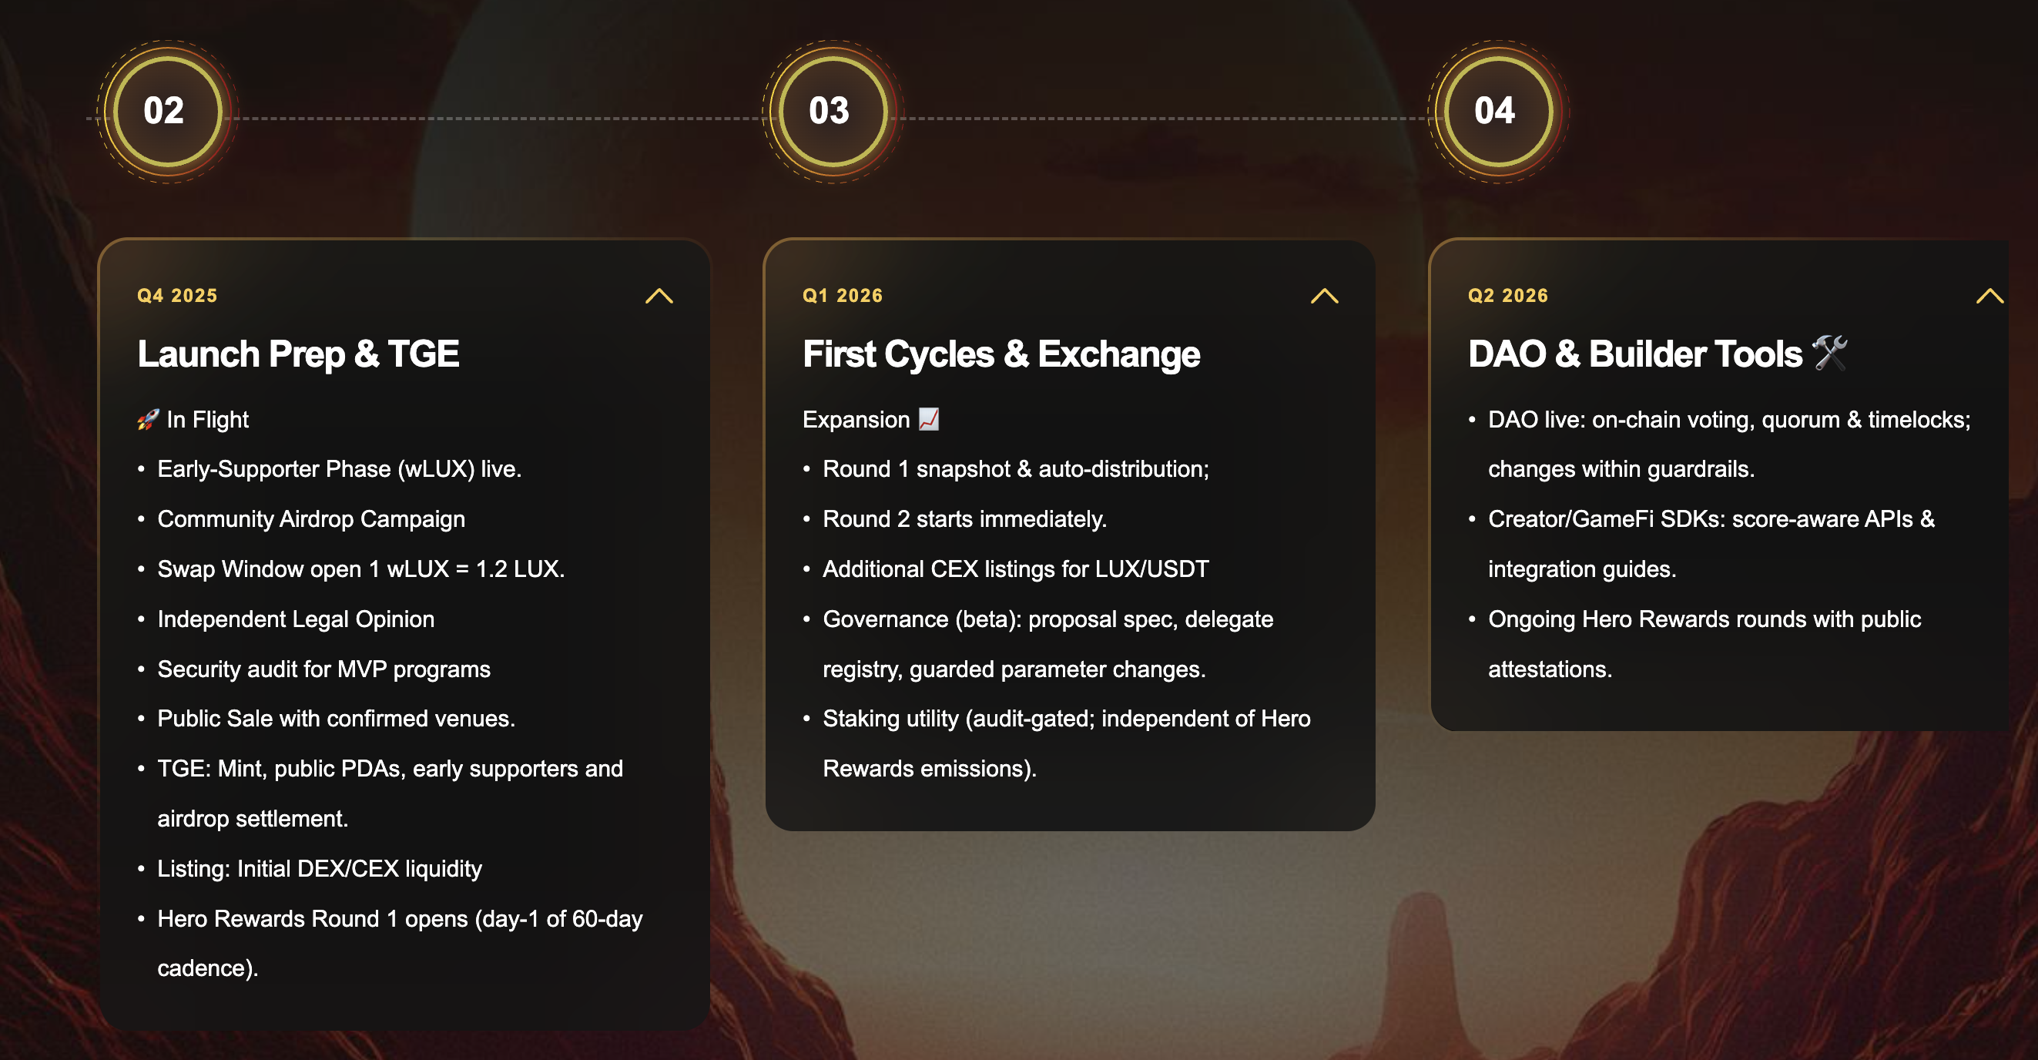This screenshot has width=2038, height=1060.
Task: Click the 04 roadmap step circle
Action: (1497, 112)
